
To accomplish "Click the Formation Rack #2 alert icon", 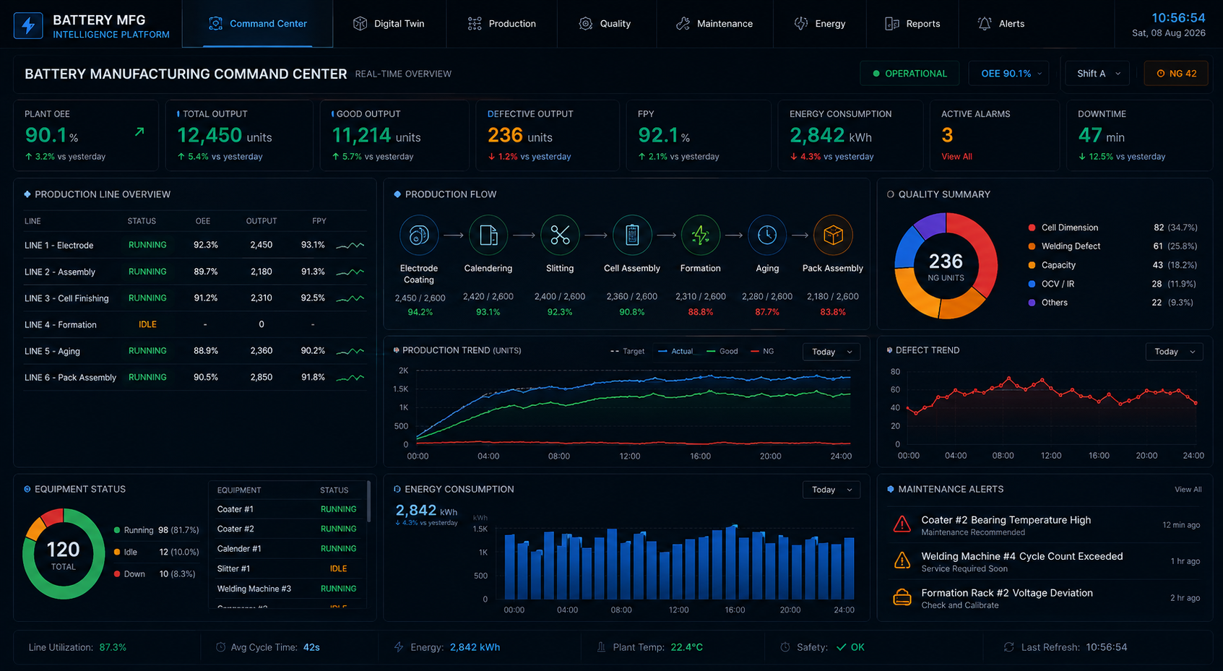I will pyautogui.click(x=902, y=597).
